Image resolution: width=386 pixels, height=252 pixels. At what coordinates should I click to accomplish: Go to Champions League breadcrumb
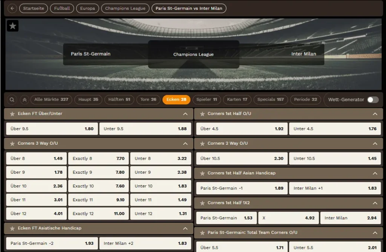click(x=125, y=8)
